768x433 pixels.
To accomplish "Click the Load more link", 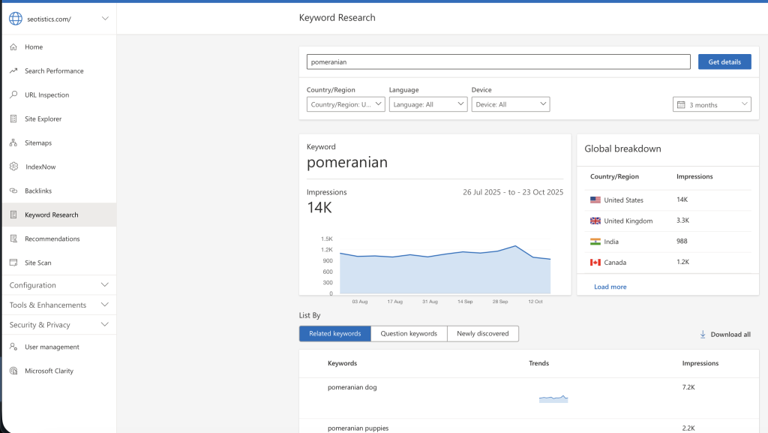I will click(610, 287).
